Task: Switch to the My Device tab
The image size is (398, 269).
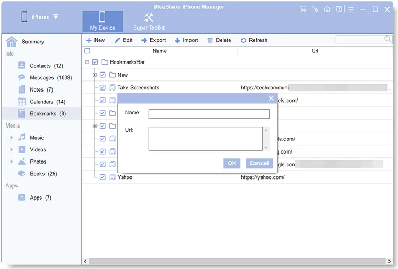Action: point(102,21)
